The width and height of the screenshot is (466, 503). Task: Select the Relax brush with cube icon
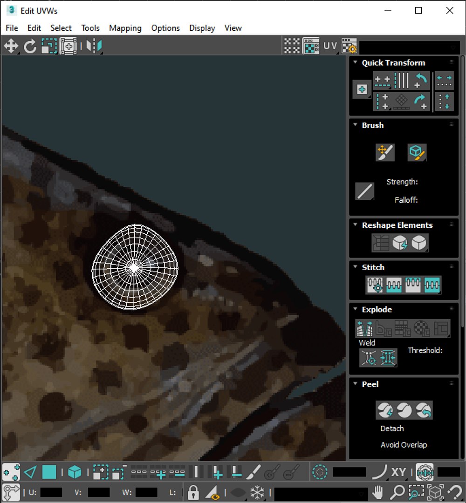coord(417,152)
